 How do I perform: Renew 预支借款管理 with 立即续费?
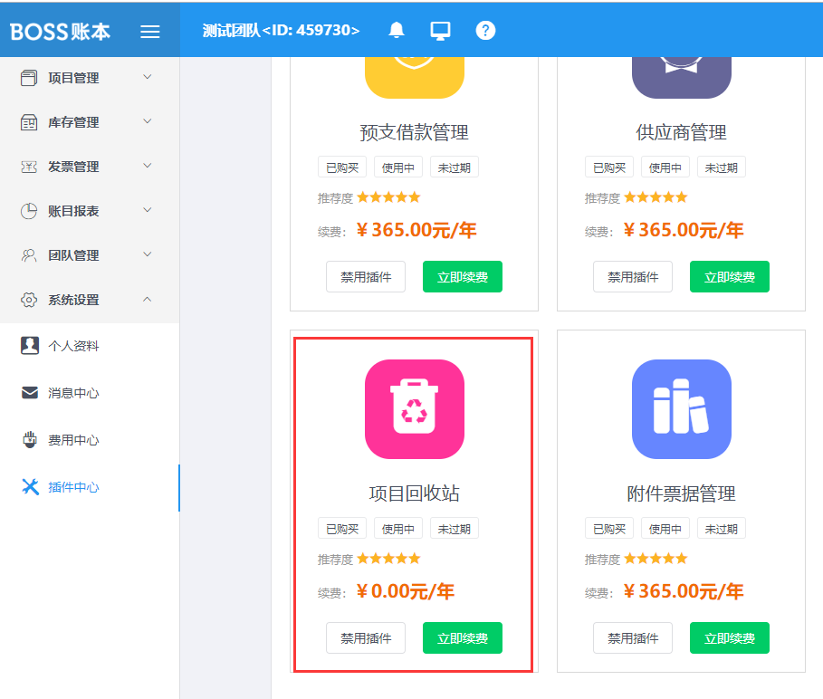point(463,276)
